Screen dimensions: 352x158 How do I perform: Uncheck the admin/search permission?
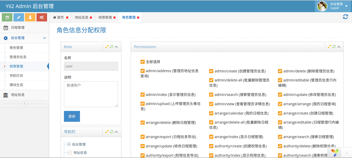point(211,95)
